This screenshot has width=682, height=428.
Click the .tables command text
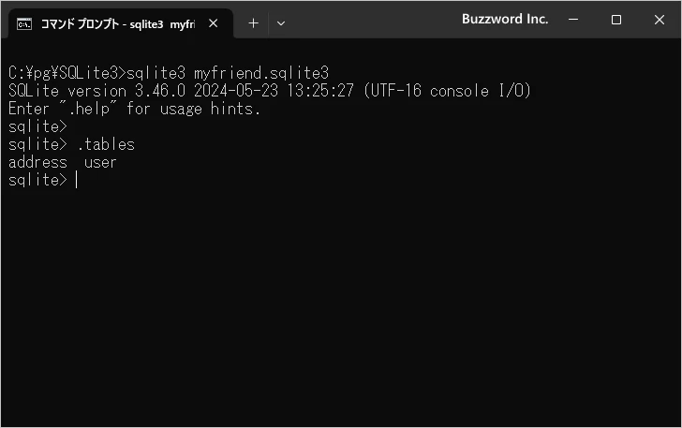coord(105,144)
